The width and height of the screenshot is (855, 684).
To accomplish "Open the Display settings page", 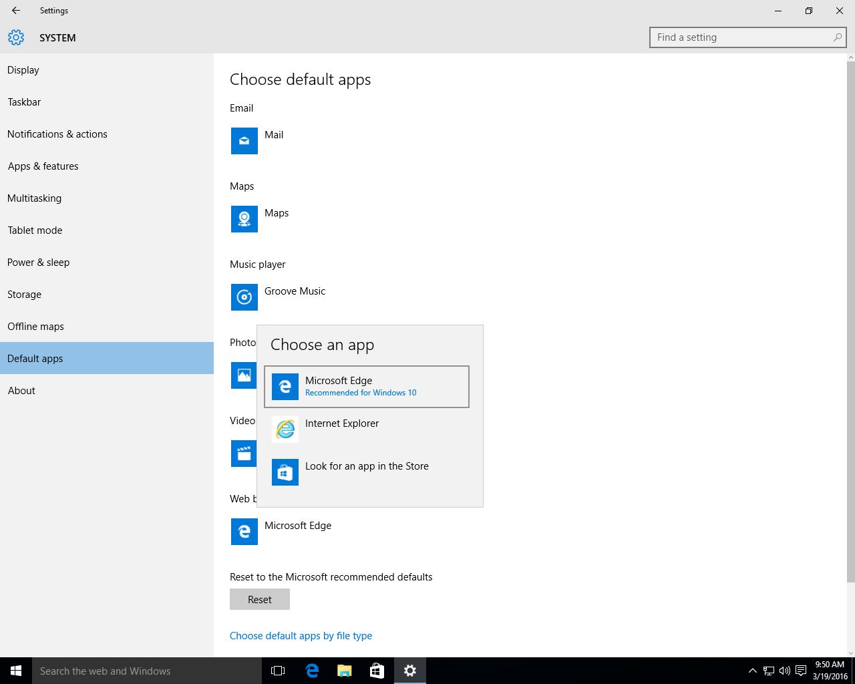I will [107, 70].
